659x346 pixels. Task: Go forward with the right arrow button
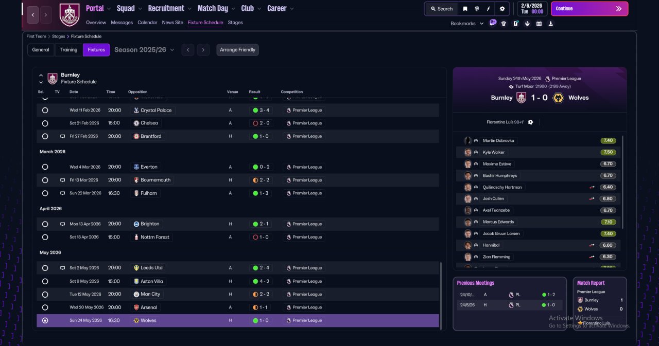coord(46,15)
